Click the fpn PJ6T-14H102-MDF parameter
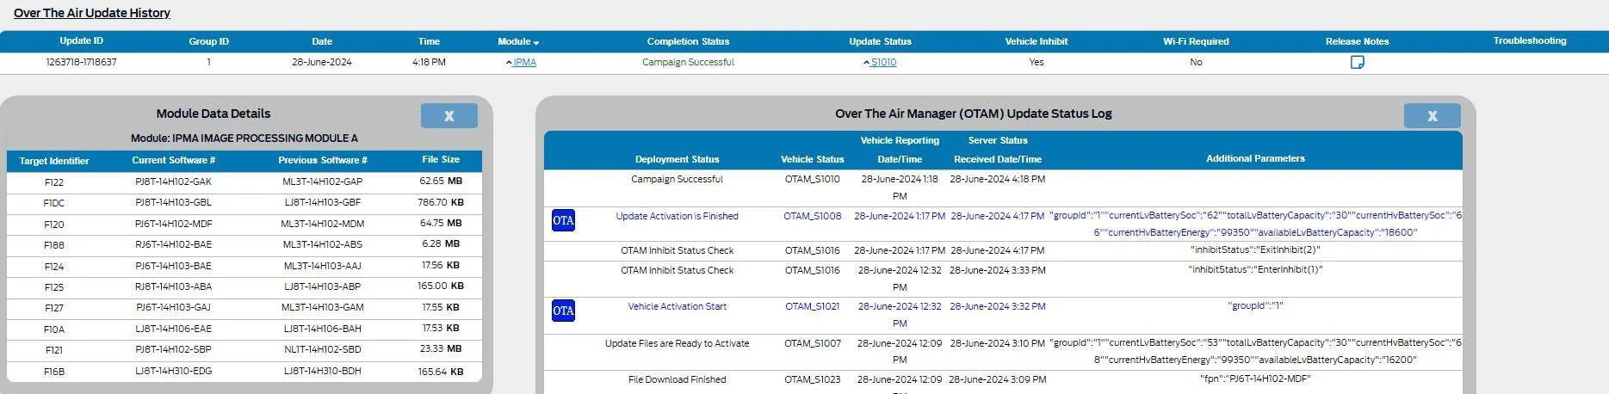The image size is (1609, 394). coord(1254,379)
